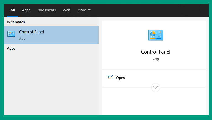Click the Open launch icon
This screenshot has height=120, width=212.
pos(110,77)
